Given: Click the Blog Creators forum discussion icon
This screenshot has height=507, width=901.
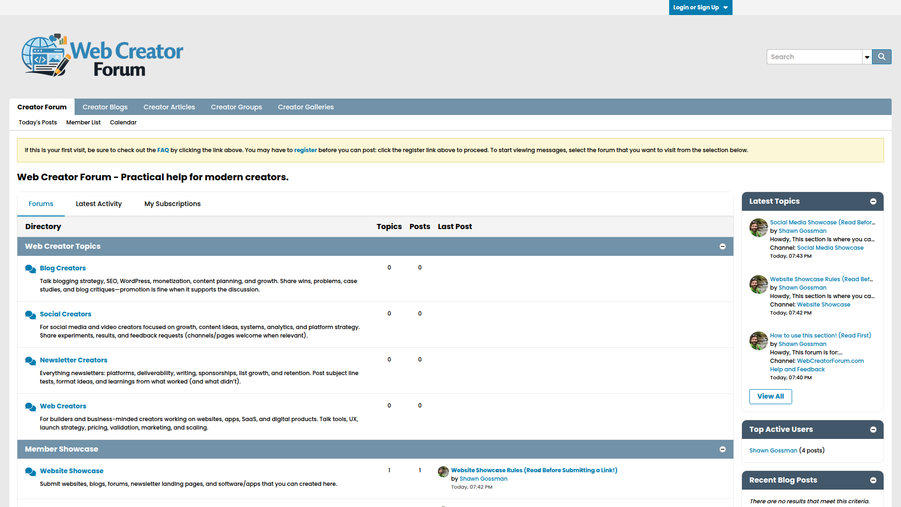Looking at the screenshot, I should (x=31, y=269).
